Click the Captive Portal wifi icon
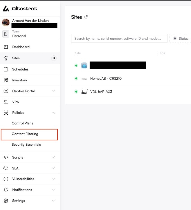Image resolution: width=191 pixels, height=210 pixels. 6,91
